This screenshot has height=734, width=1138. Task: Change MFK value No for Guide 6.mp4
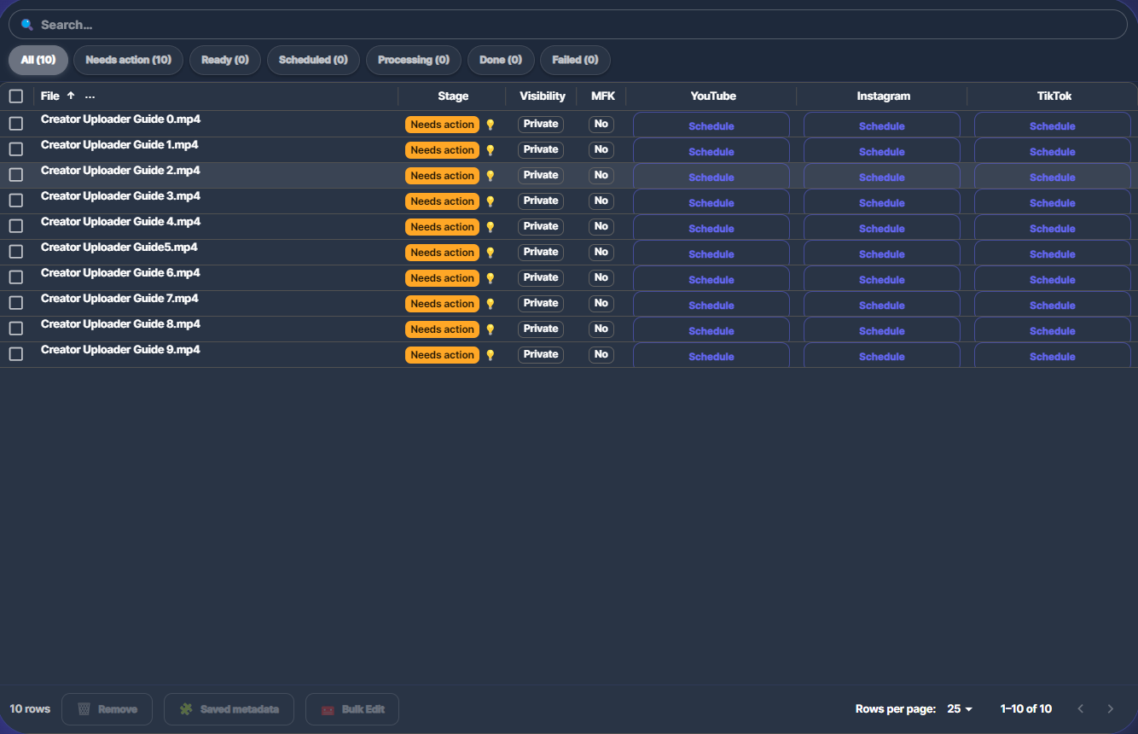(x=601, y=277)
